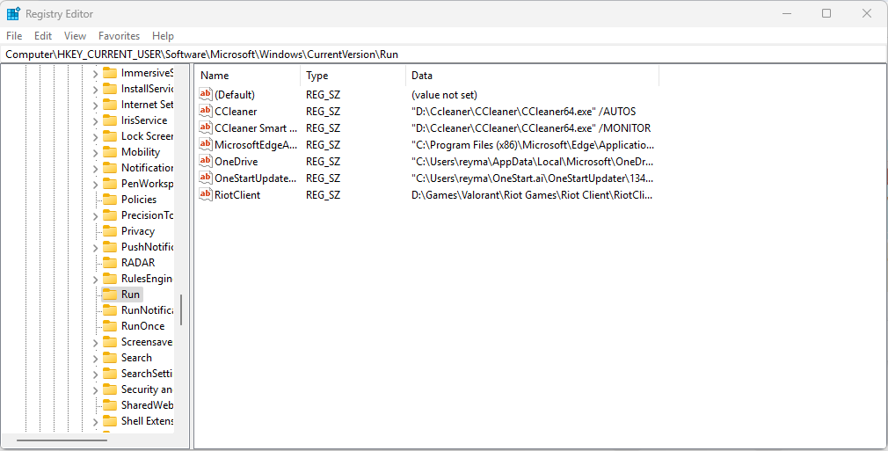
Task: Select the PenWorksp folder icon
Action: [110, 184]
